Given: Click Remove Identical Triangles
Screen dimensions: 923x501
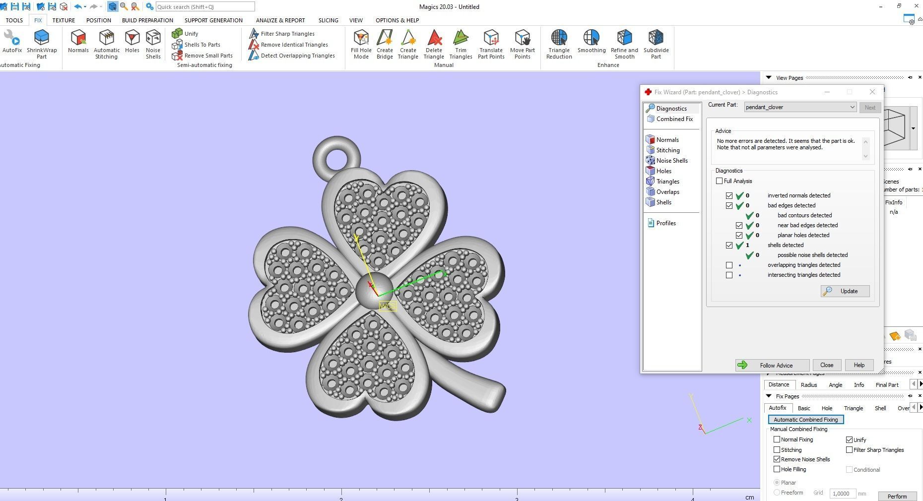Looking at the screenshot, I should [288, 45].
